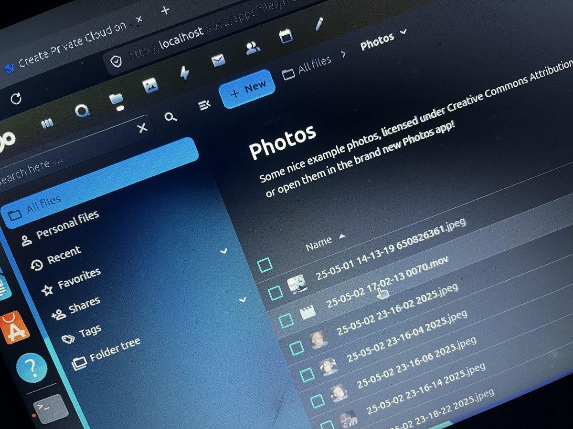Open the Notes pencil icon

pyautogui.click(x=319, y=23)
